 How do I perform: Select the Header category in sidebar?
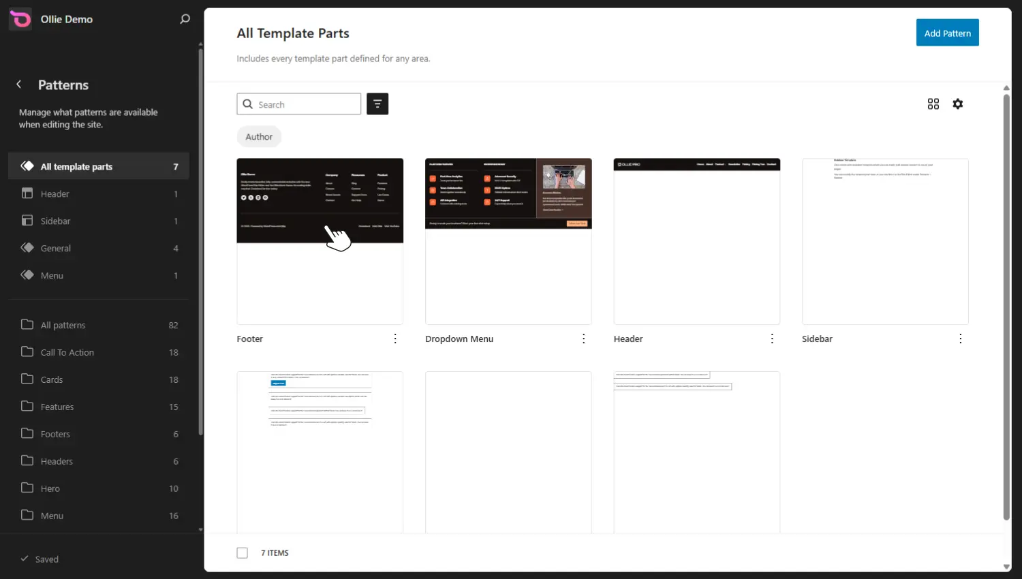[x=99, y=193]
